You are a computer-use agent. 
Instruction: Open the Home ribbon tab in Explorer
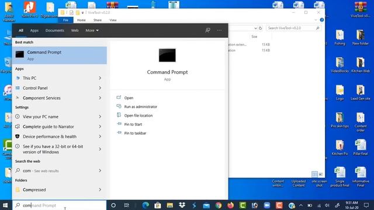[81, 20]
